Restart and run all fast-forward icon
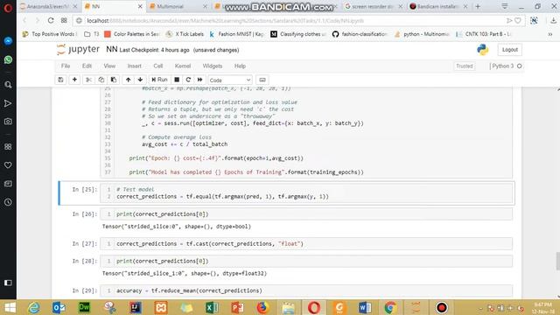This screenshot has width=560, height=315. click(x=200, y=80)
